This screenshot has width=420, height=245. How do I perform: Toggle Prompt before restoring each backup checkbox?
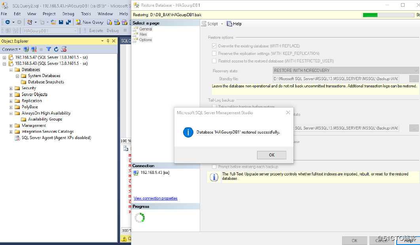pyautogui.click(x=214, y=166)
